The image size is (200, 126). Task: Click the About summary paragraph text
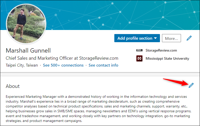[x=98, y=109]
